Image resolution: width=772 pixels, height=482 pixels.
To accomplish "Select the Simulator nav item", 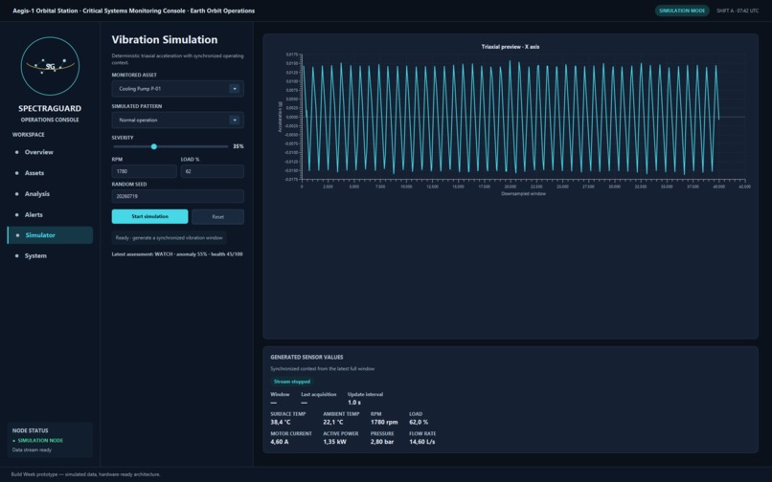I will (50, 235).
